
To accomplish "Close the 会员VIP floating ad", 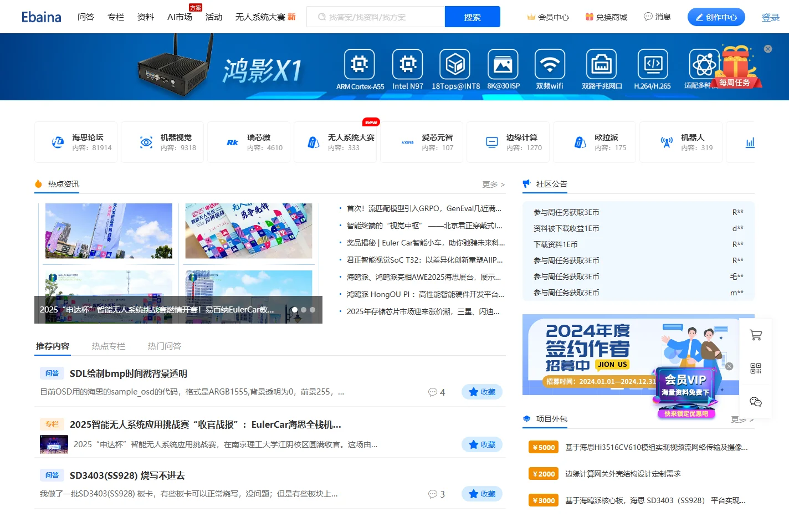I will (x=729, y=366).
